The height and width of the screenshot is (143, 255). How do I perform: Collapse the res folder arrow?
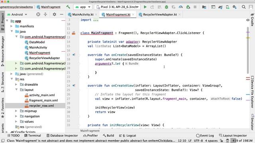[12, 79]
